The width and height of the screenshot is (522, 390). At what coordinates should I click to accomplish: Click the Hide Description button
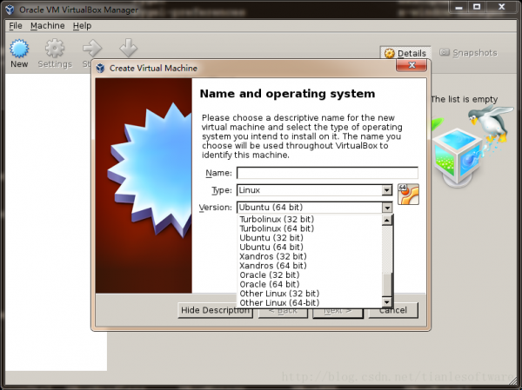click(x=215, y=310)
